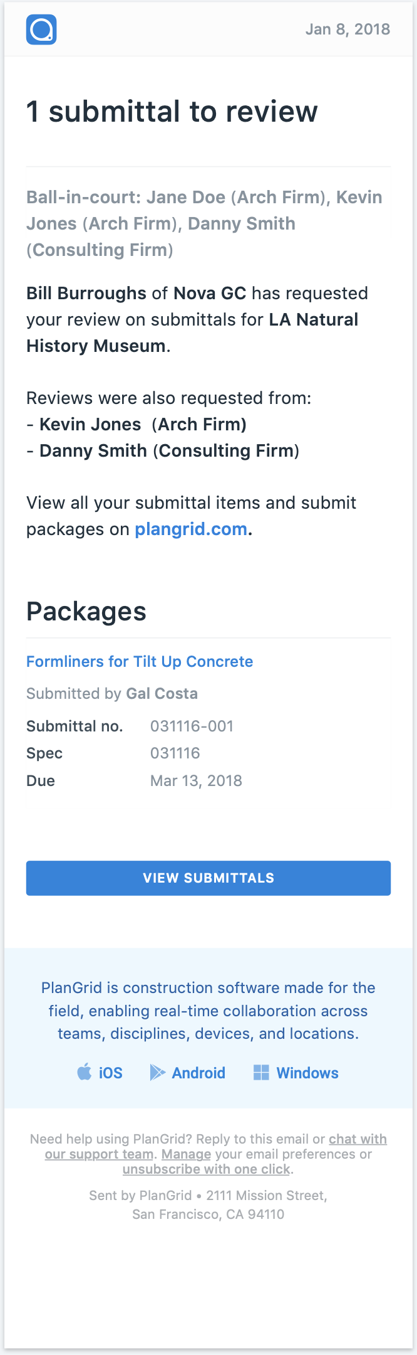The height and width of the screenshot is (1355, 417).
Task: Open the Formliners for Tilt Up Concrete package
Action: tap(139, 662)
